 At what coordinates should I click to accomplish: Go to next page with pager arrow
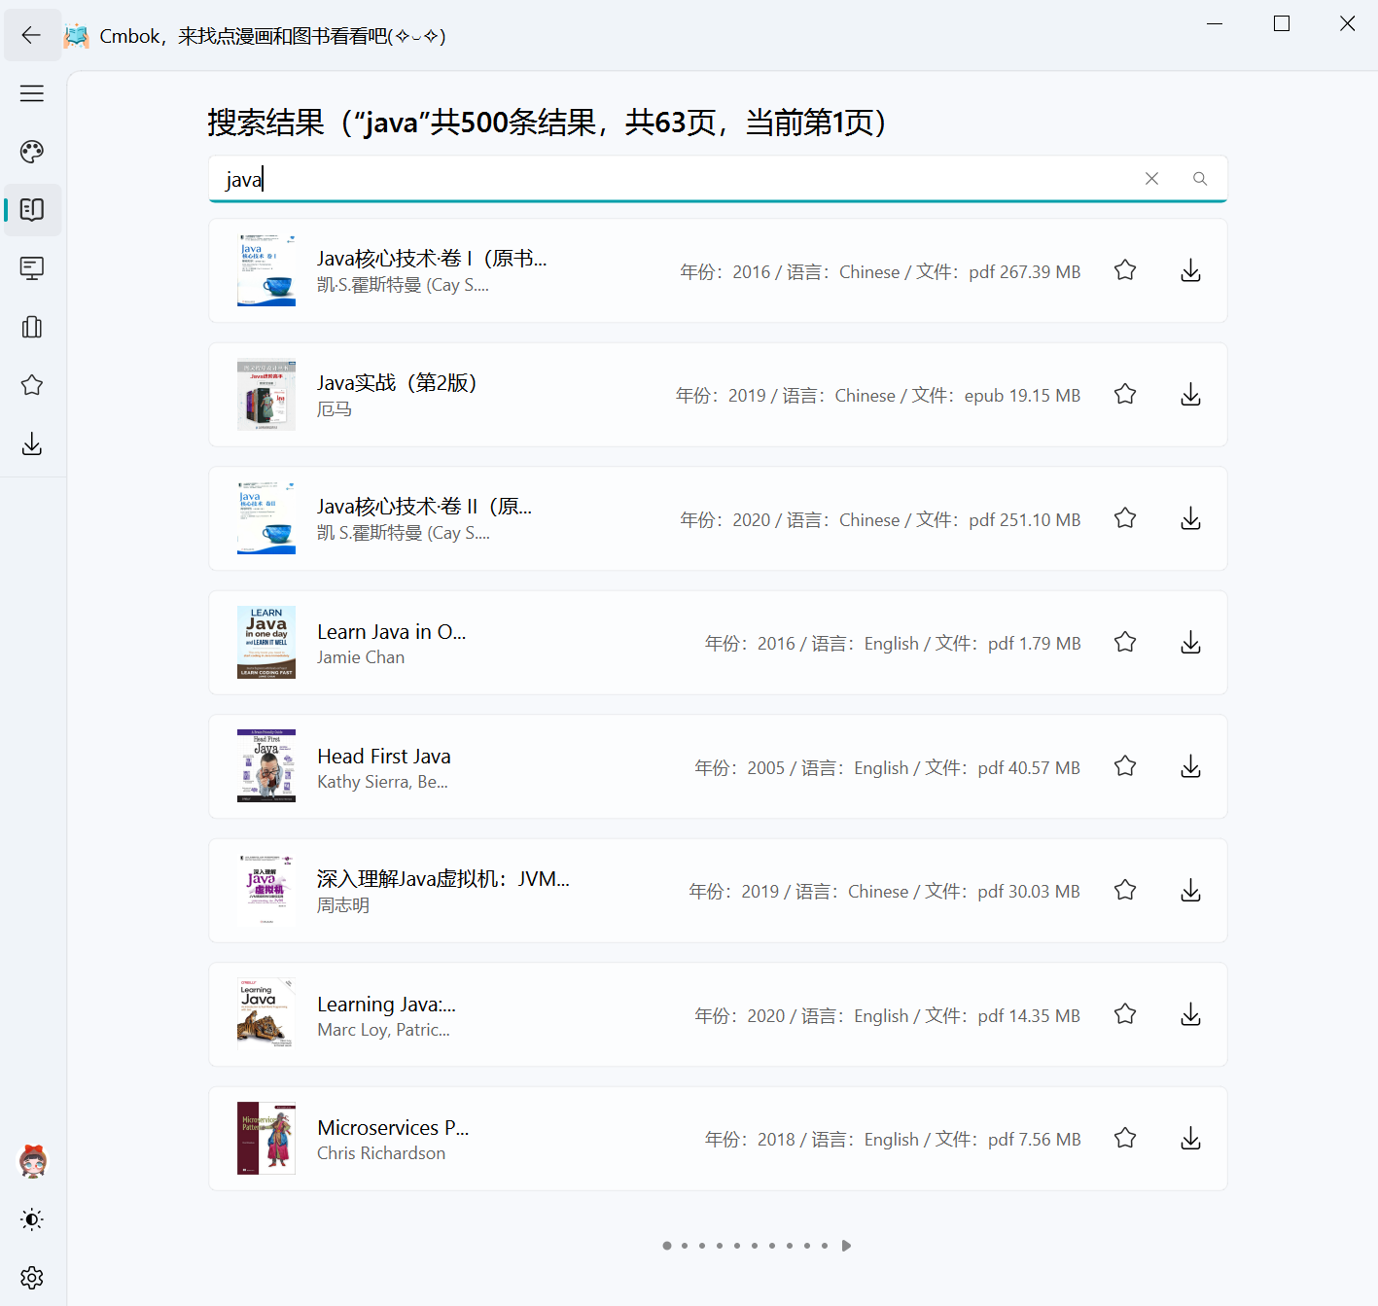pos(846,1246)
